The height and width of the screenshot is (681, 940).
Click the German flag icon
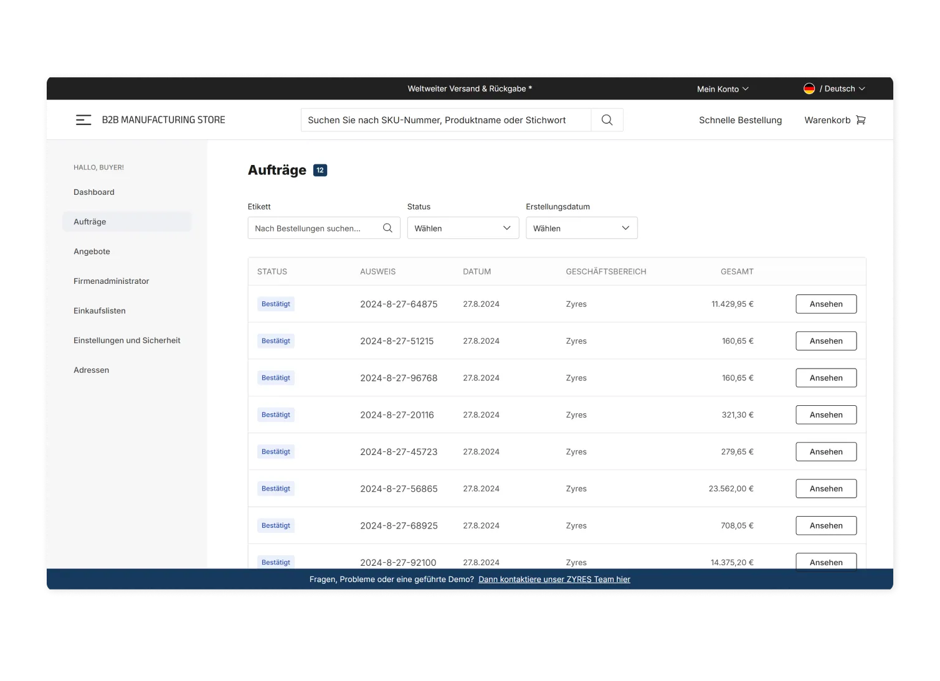pos(809,89)
